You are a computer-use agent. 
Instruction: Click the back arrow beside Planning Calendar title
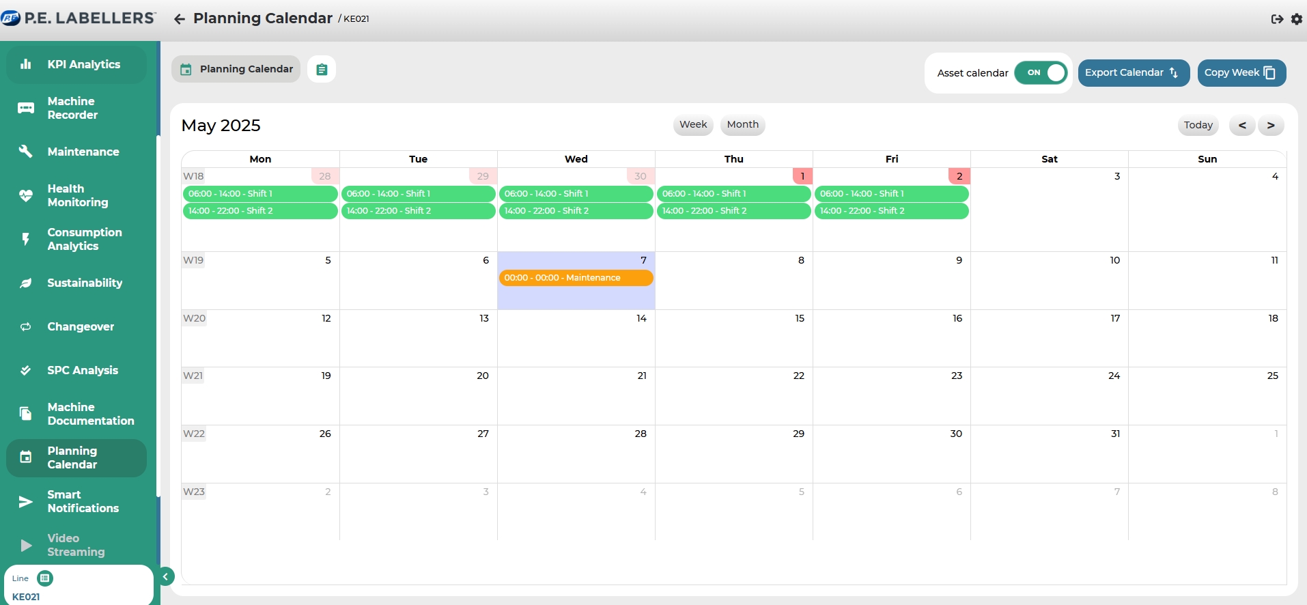point(180,19)
